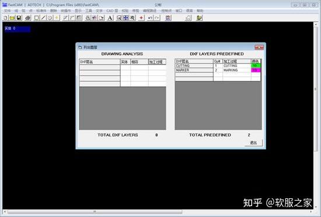This screenshot has width=321, height=217.
Task: Open the 文件 (File) menu
Action: [7, 10]
